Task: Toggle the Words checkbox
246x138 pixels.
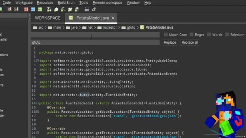Action: (x=209, y=34)
